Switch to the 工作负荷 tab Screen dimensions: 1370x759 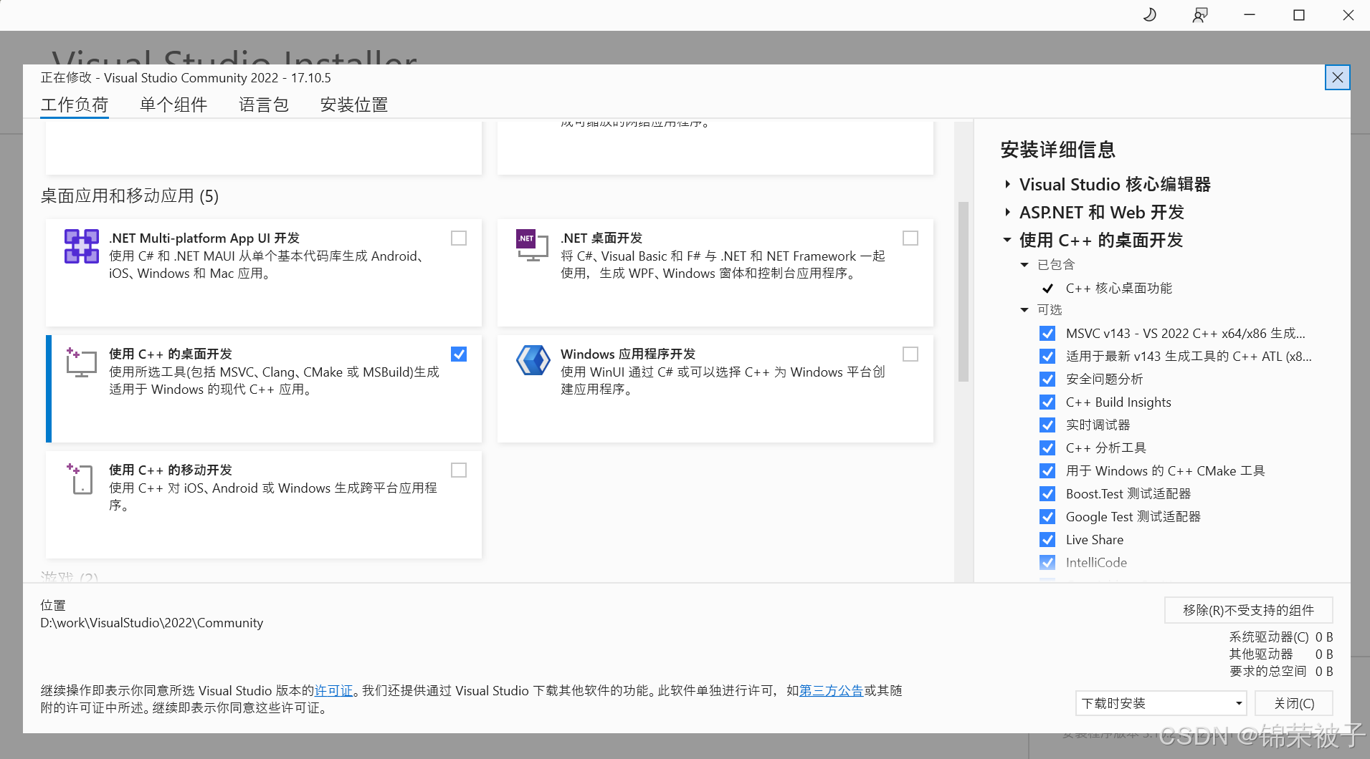(75, 105)
